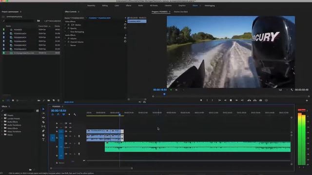Export a frame with the camera icon

(261, 100)
